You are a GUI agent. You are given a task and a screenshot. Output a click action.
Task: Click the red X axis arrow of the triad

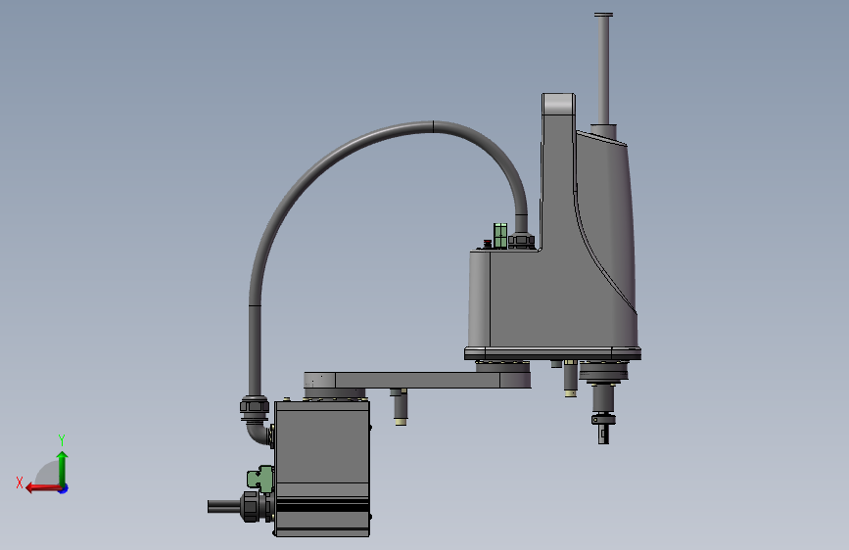pos(43,488)
